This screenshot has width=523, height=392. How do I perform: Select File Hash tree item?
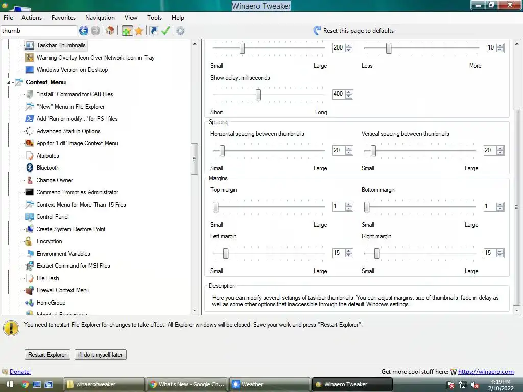(x=47, y=278)
